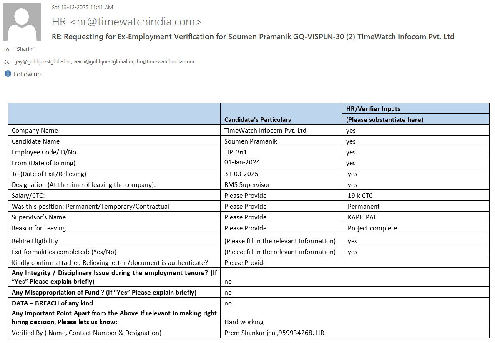Click the Misappropriation of Fund question
495x343 pixels.
point(104,293)
